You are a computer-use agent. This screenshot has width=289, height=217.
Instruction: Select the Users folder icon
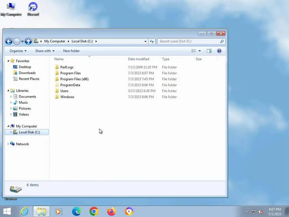57,91
